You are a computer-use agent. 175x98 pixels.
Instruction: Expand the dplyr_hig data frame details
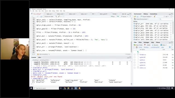click(x=134, y=28)
